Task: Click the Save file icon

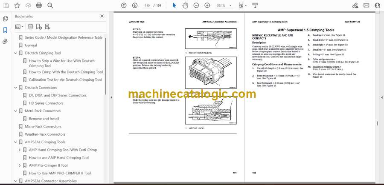Action: tap(6, 6)
